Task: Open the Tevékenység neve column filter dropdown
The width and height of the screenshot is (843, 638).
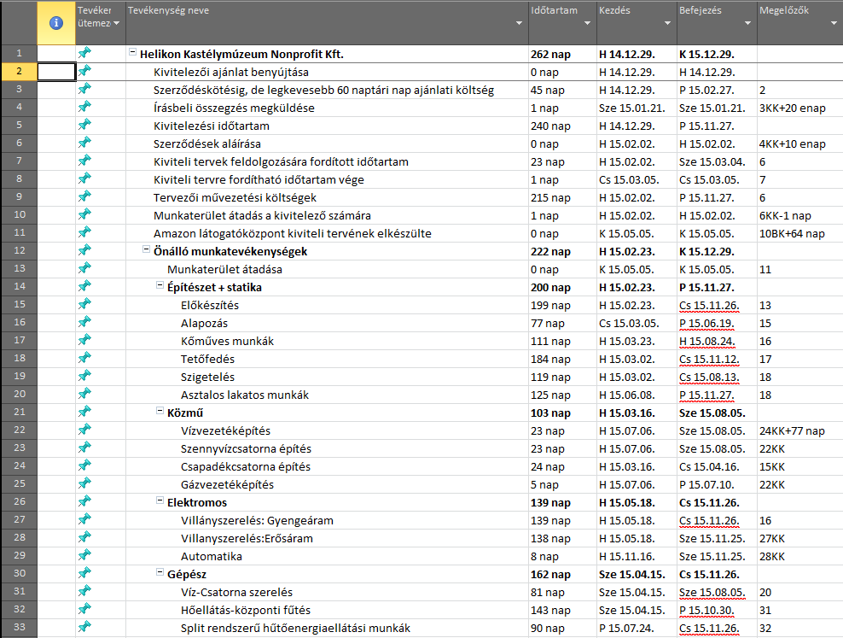Action: click(x=519, y=23)
